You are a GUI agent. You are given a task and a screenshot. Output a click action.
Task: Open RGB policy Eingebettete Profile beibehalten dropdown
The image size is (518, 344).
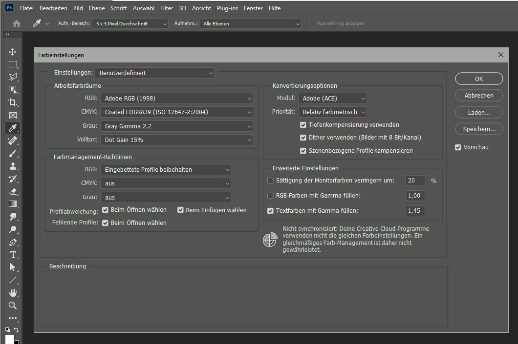point(166,169)
